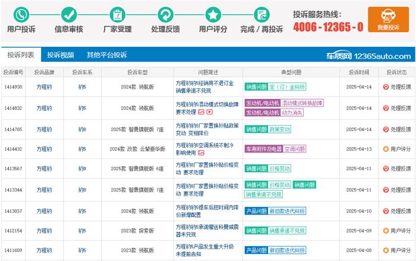
Task: Click the 空调问题 issue tag
Action: coord(295,149)
